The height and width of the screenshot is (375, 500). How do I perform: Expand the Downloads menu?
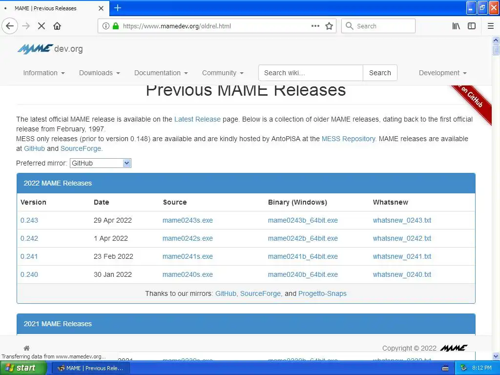100,73
